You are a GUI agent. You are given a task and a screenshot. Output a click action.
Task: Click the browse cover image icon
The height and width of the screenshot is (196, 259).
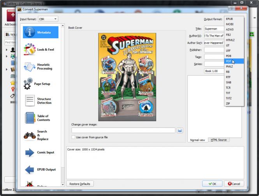click(x=180, y=130)
